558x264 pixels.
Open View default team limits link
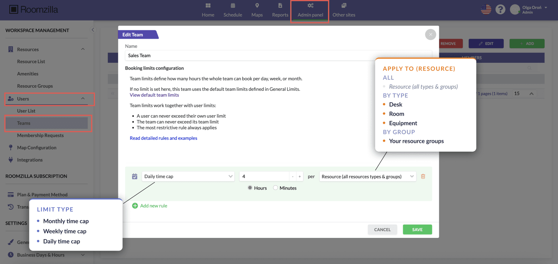point(154,95)
